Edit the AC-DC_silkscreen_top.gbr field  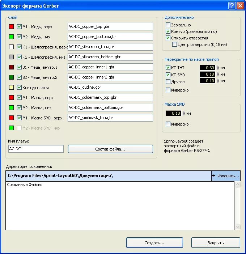click(110, 47)
